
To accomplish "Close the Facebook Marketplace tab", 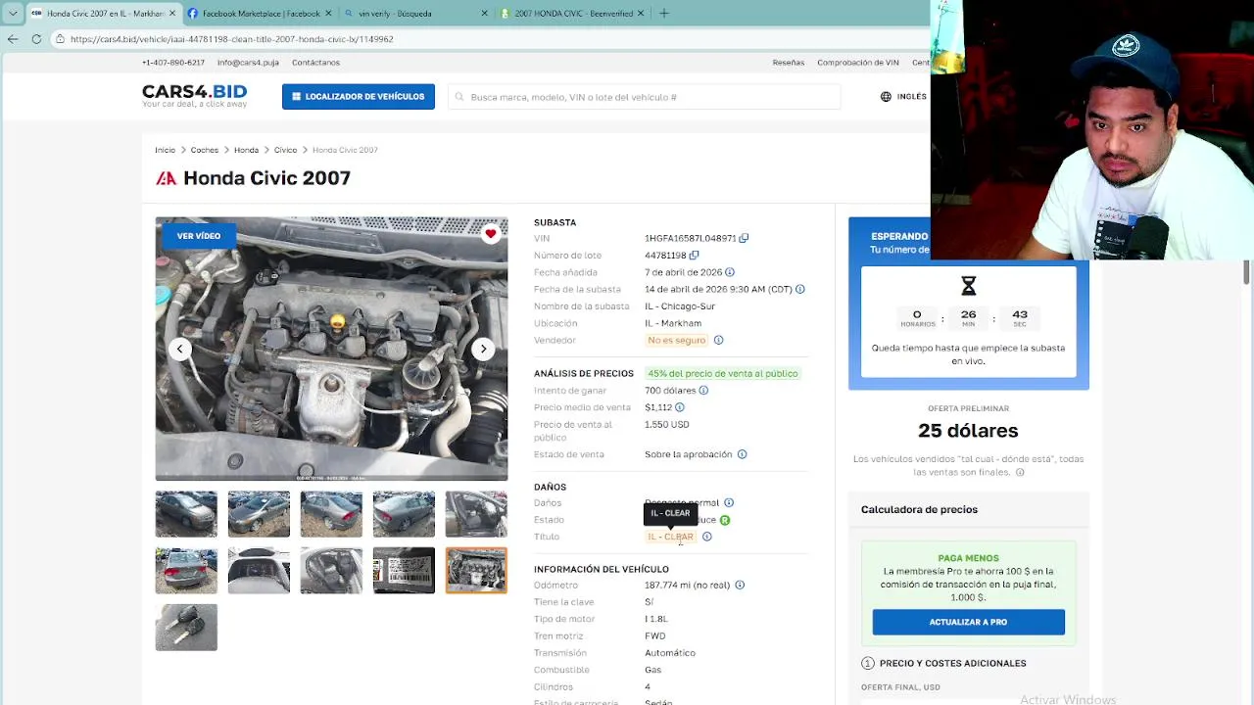I will pyautogui.click(x=328, y=14).
